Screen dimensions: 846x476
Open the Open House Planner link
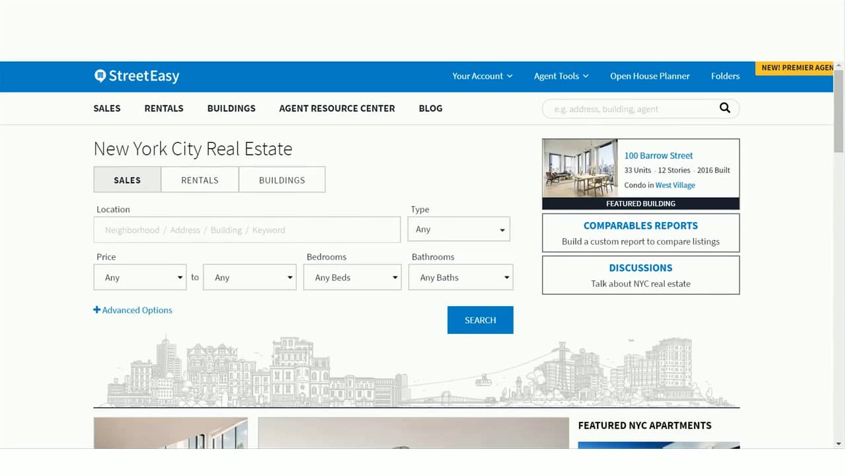tap(650, 76)
